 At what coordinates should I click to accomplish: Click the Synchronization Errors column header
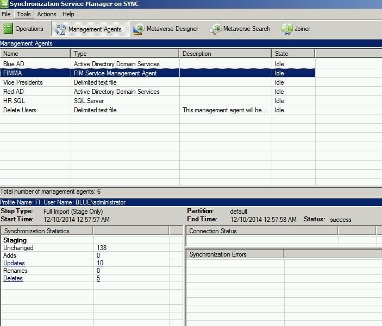(x=235, y=254)
